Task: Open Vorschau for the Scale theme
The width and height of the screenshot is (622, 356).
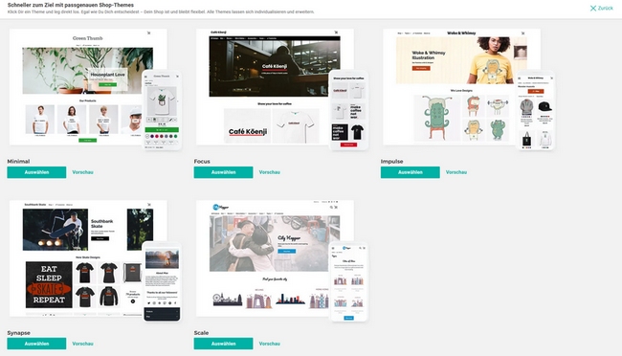Action: click(269, 344)
